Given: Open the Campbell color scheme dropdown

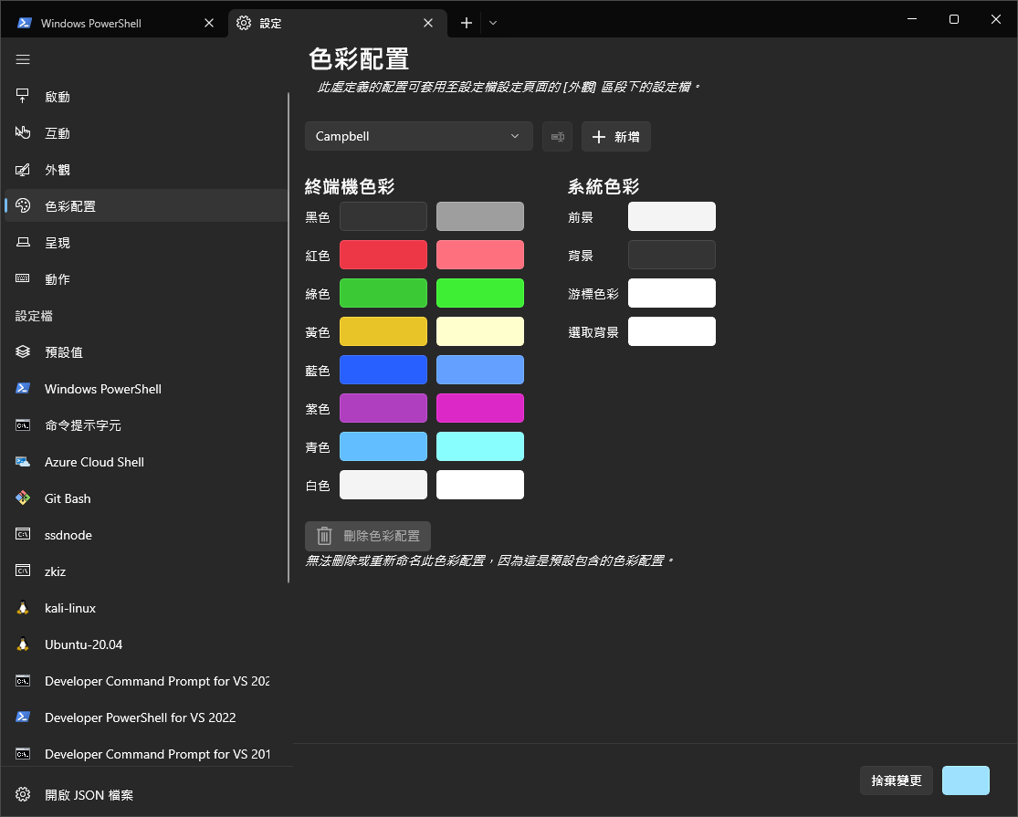Looking at the screenshot, I should (419, 136).
